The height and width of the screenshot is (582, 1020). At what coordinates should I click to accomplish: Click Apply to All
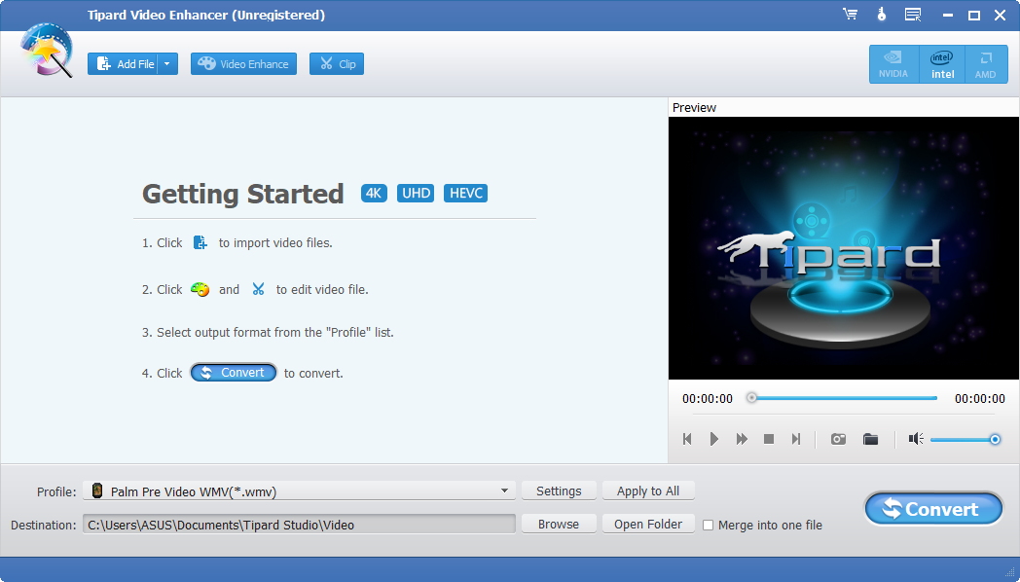(648, 491)
